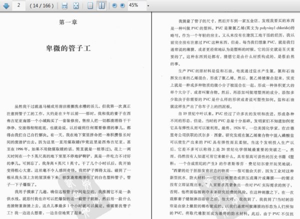Click the 45% zoom level field
This screenshot has height=219, width=300.
tap(137, 6)
